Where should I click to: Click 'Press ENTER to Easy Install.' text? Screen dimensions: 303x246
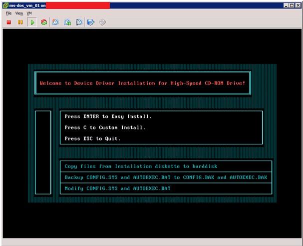pos(108,116)
